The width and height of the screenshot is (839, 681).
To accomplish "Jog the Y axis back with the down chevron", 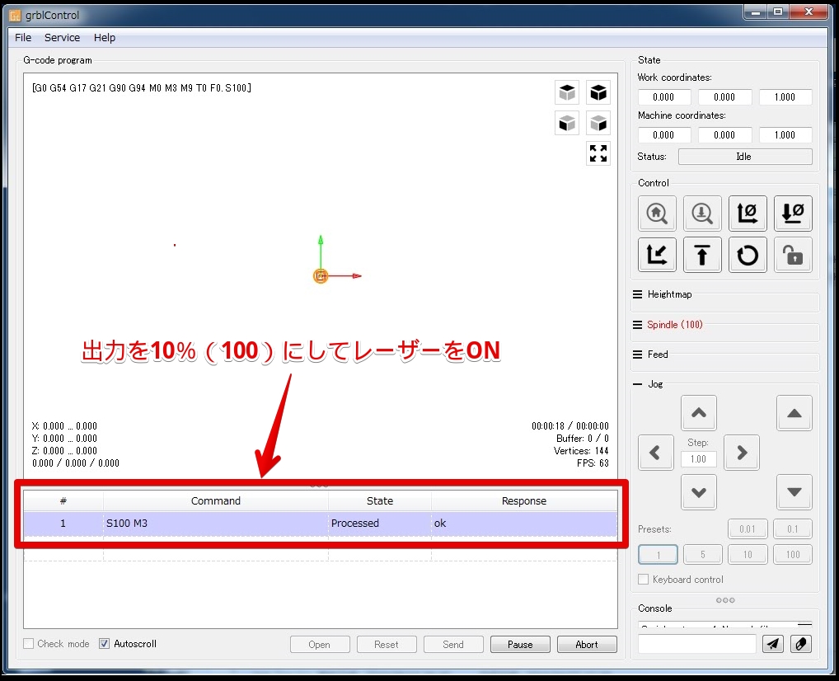I will pyautogui.click(x=699, y=492).
